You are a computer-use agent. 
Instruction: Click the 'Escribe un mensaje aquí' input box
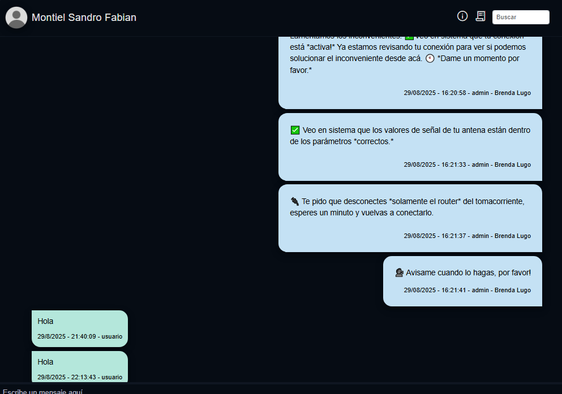(281, 390)
